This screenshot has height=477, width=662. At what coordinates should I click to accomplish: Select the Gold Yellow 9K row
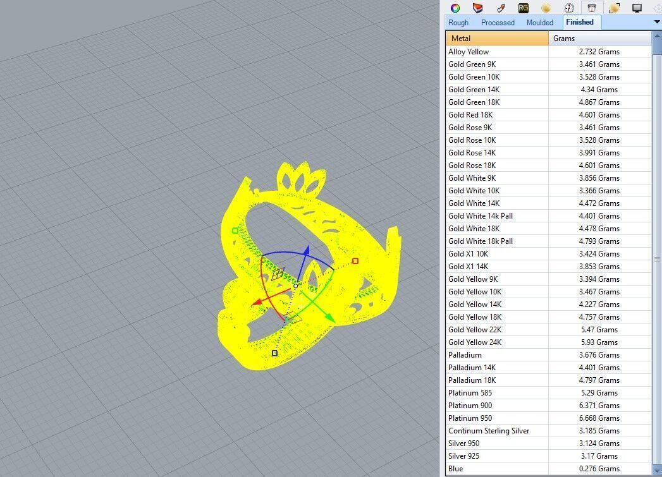click(548, 279)
